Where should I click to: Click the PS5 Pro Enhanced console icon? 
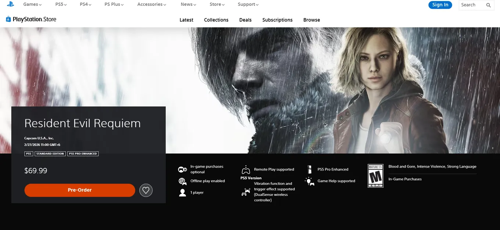click(x=310, y=169)
